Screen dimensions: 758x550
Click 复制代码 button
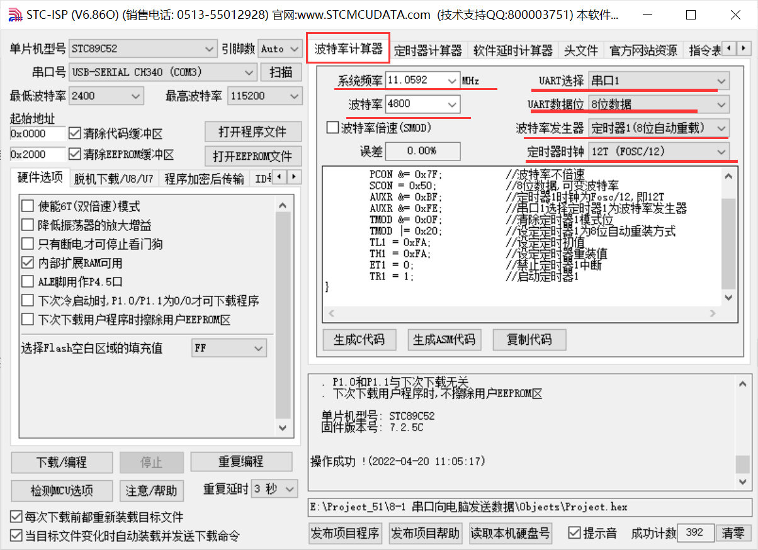click(x=529, y=340)
